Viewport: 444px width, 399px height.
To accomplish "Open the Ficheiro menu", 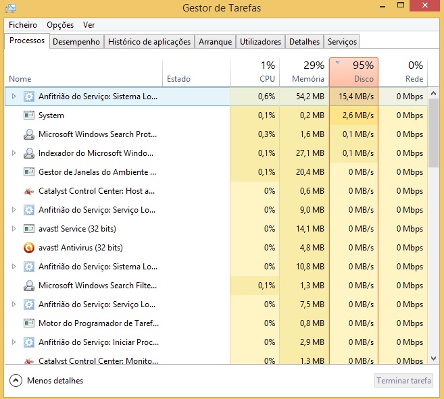I will click(23, 25).
